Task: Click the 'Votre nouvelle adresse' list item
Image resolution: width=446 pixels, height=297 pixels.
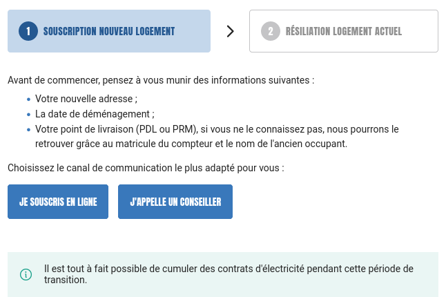Action: 86,99
